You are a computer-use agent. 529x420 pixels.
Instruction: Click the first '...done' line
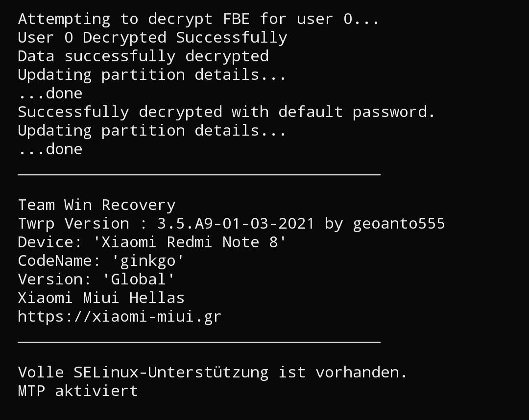tap(50, 93)
